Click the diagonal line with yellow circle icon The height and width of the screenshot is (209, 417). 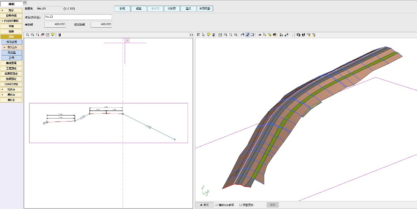(x=270, y=35)
